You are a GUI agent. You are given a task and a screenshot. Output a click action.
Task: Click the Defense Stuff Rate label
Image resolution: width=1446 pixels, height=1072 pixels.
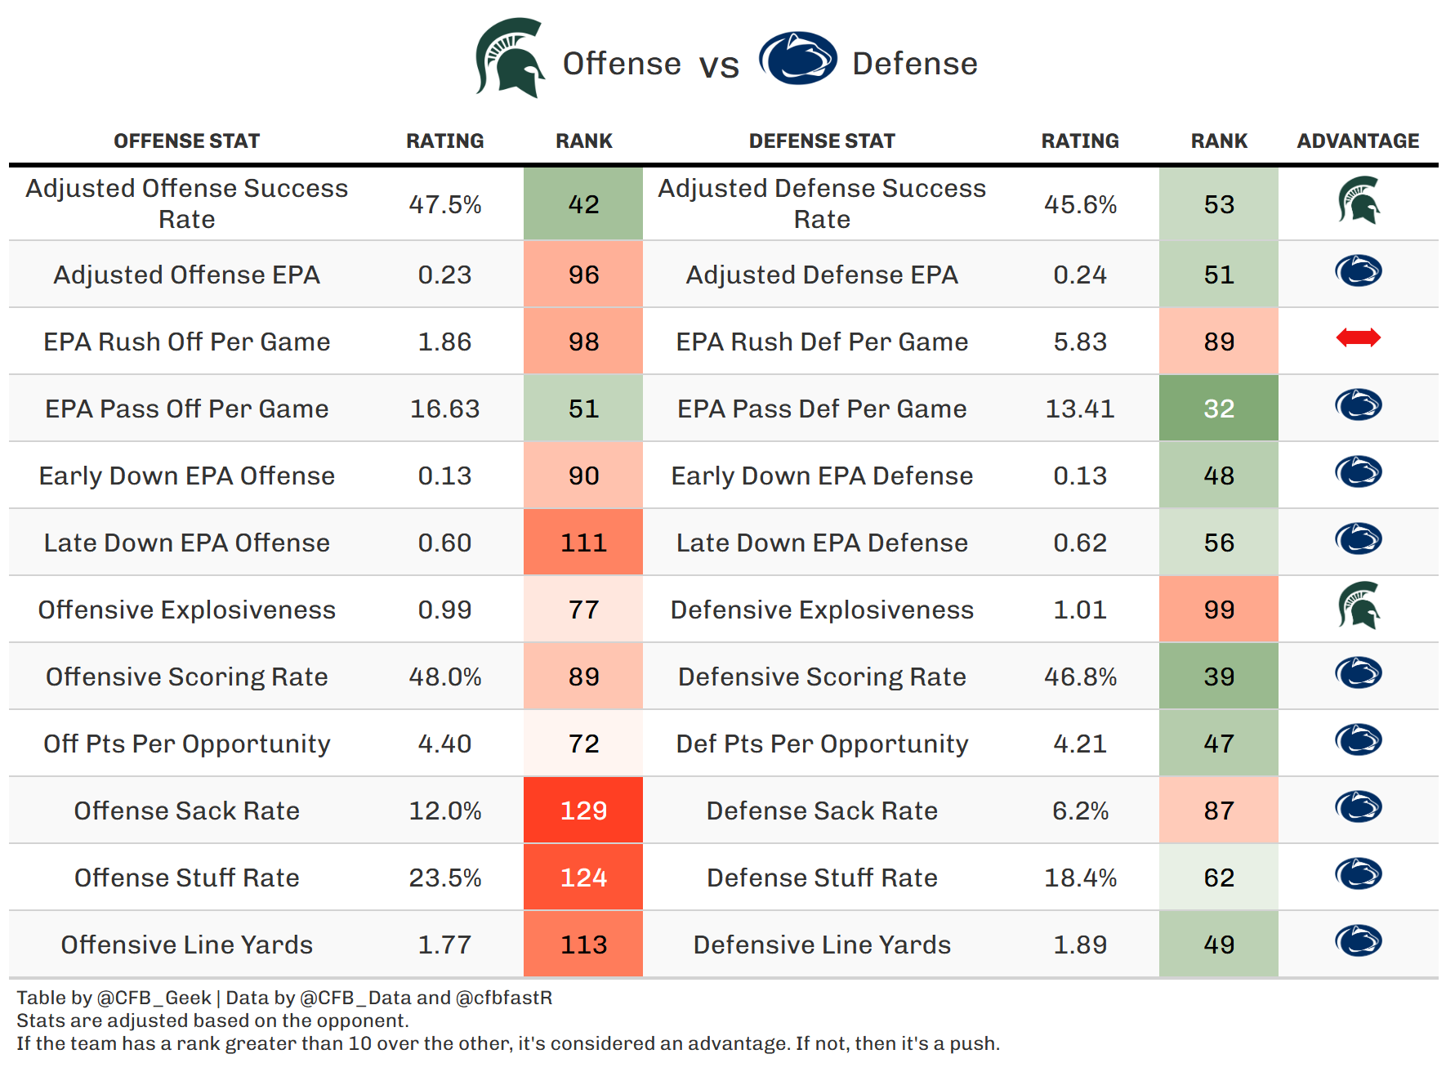pyautogui.click(x=822, y=878)
